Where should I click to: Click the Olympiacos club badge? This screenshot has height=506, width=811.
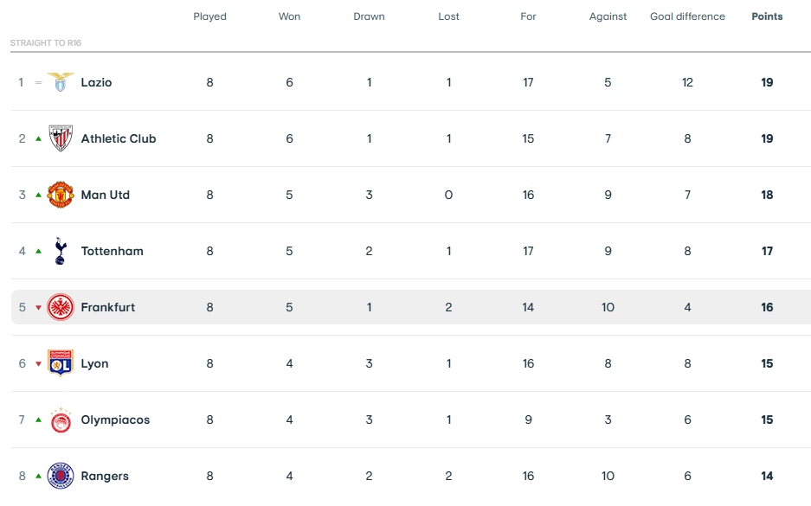[x=61, y=420]
